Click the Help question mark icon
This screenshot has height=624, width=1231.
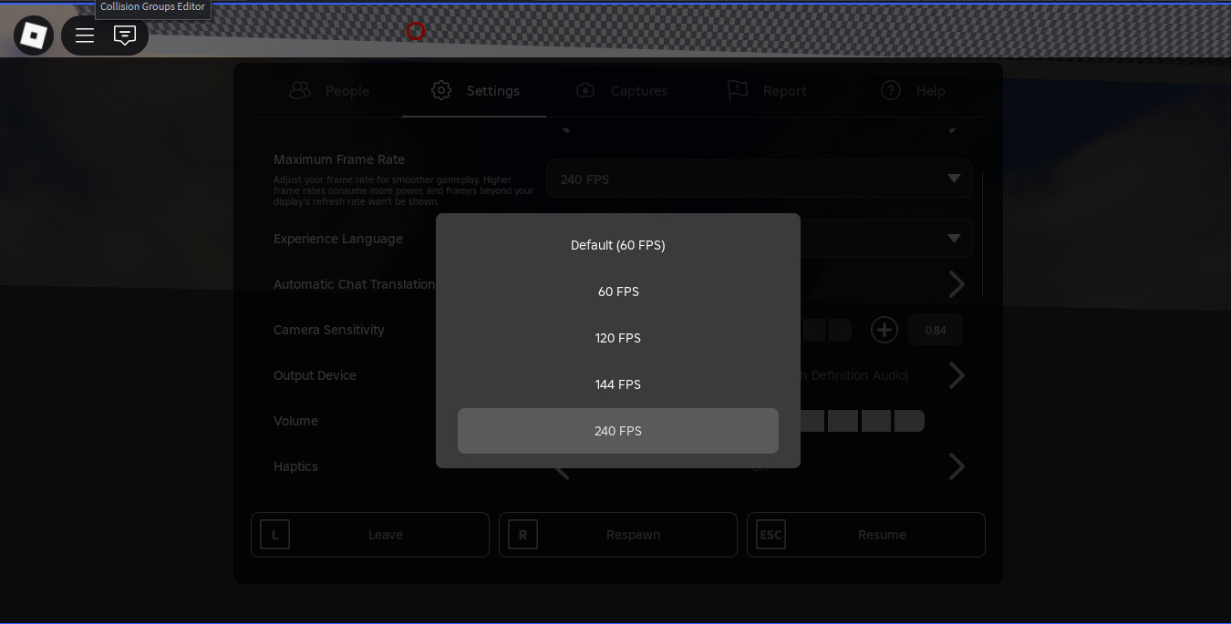[890, 90]
